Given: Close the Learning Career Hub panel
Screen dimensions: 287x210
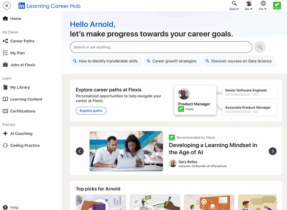Looking at the screenshot, I should [x=7, y=6].
